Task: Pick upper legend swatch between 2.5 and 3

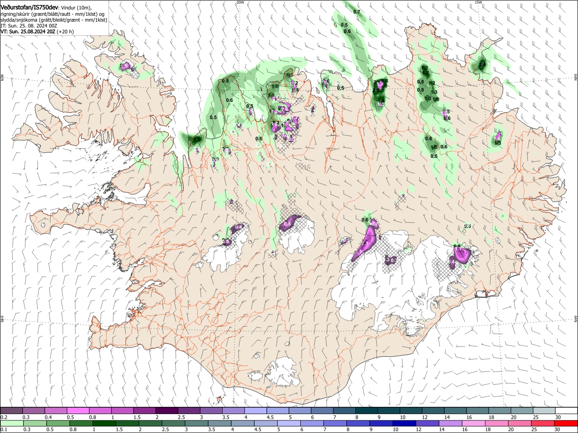Action: click(189, 410)
